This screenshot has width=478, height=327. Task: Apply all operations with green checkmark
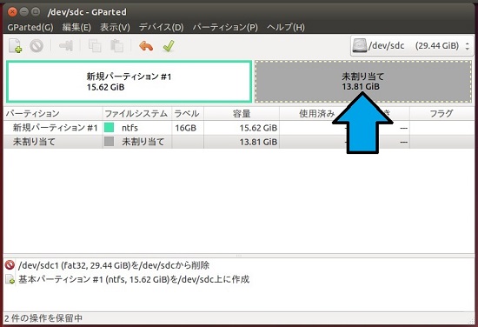tap(169, 46)
